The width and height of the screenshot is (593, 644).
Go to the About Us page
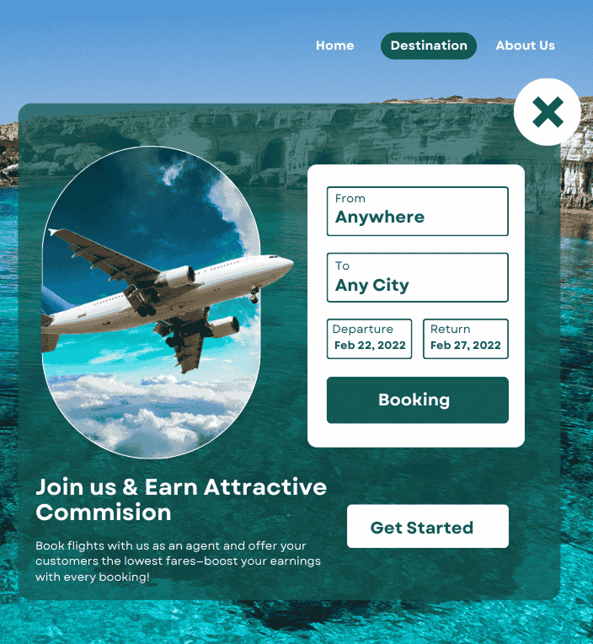pyautogui.click(x=526, y=46)
